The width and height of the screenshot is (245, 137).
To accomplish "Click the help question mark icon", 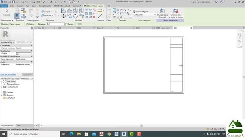I will click(222, 2).
